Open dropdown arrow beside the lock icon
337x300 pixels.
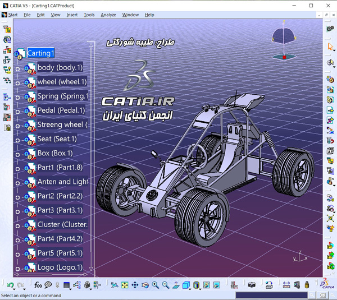point(91,289)
